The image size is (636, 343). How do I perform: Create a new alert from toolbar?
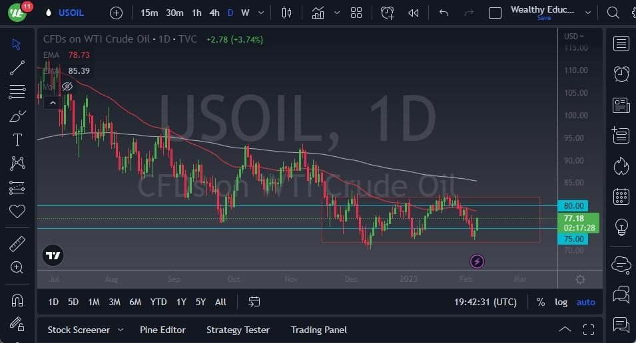pyautogui.click(x=388, y=13)
